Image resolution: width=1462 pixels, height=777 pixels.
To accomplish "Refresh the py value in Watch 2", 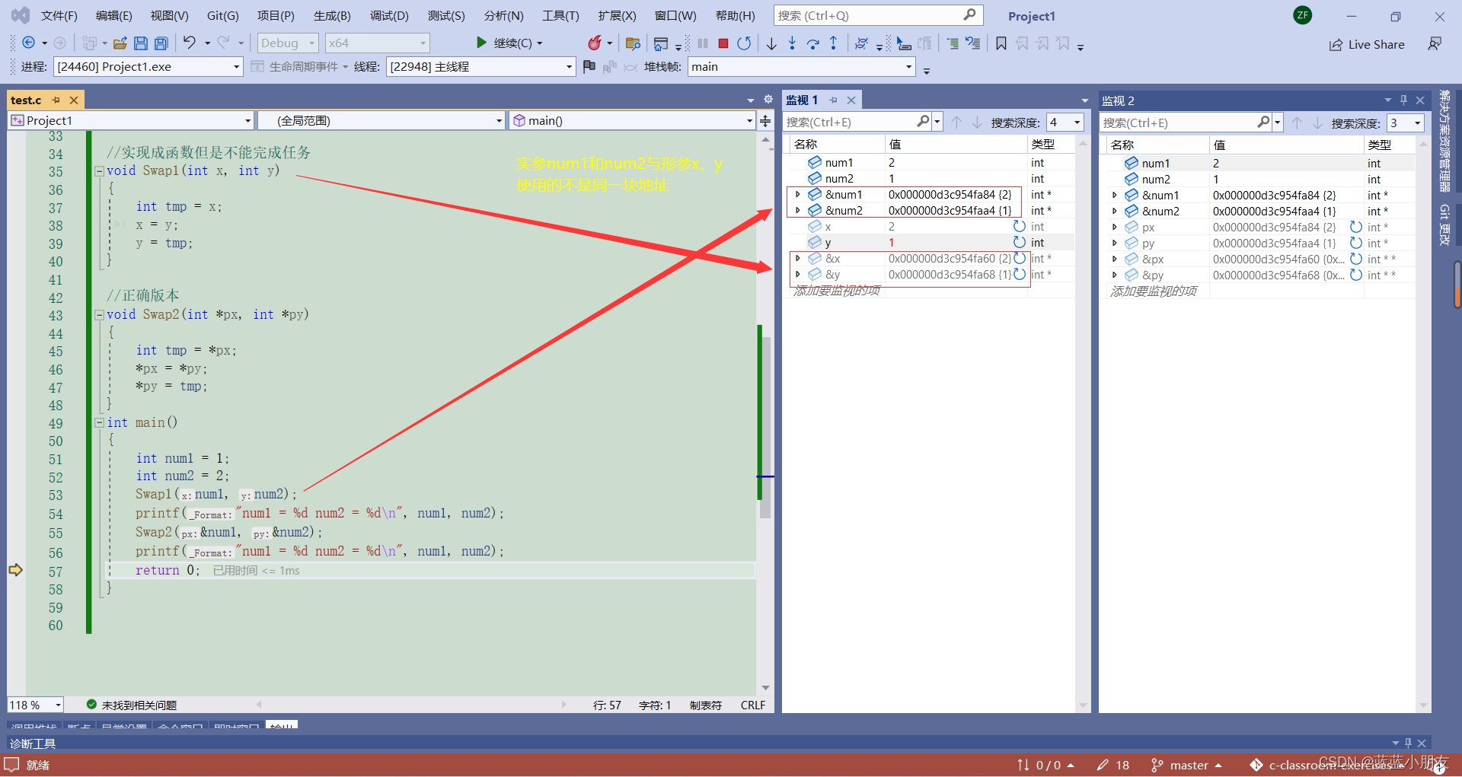I will click(x=1356, y=243).
